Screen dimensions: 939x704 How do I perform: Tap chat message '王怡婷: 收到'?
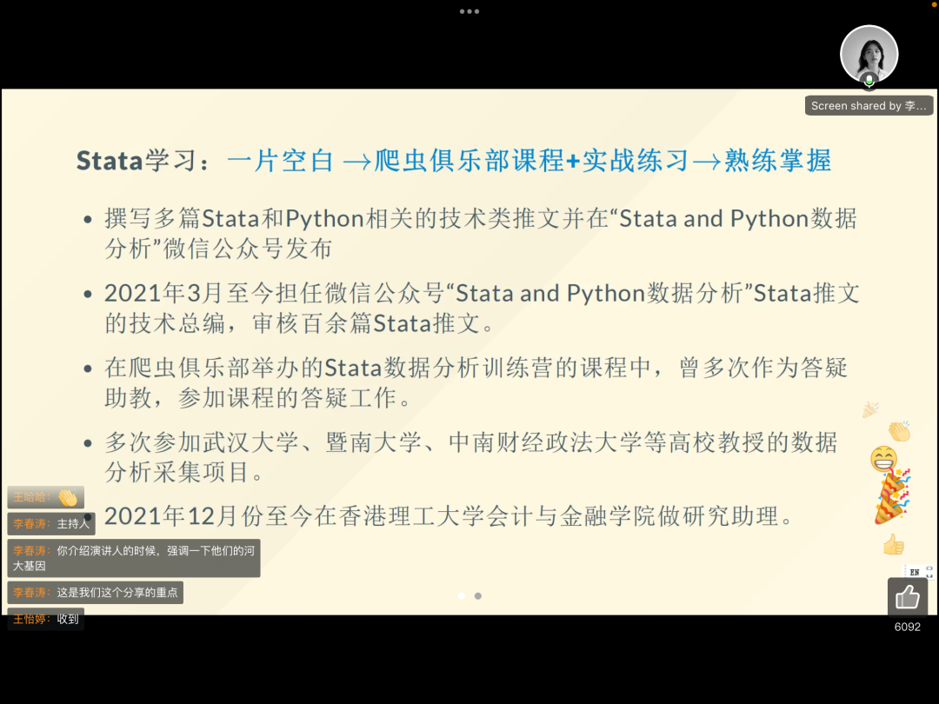[45, 619]
